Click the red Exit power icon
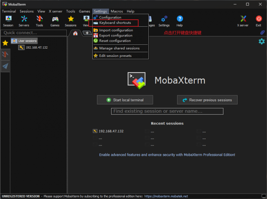This screenshot has height=199, width=267. pyautogui.click(x=258, y=21)
